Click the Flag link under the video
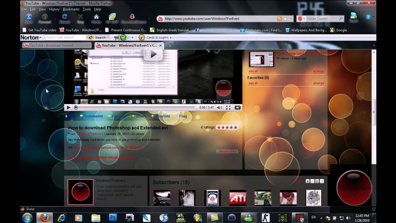Image resolution: width=396 pixels, height=223 pixels. pos(183,116)
